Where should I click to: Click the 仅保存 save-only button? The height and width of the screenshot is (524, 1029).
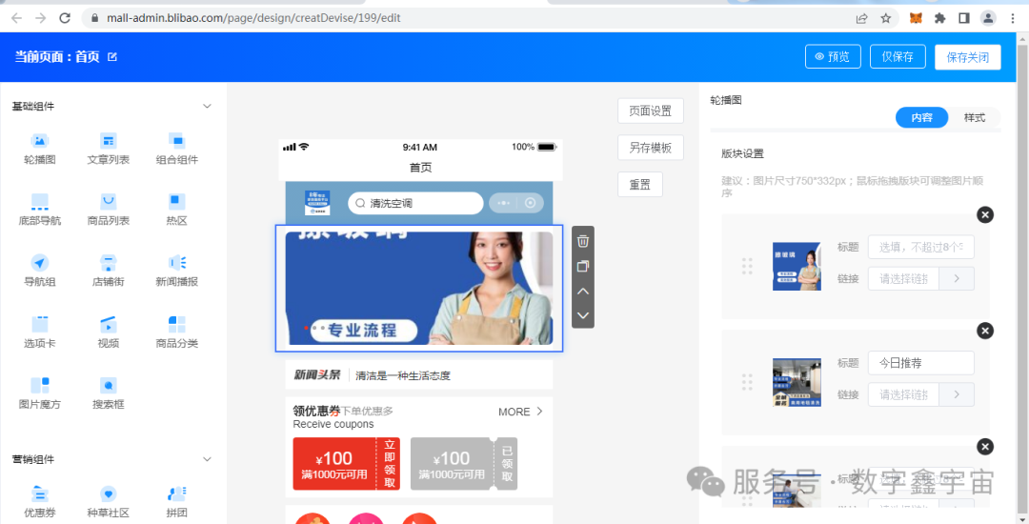click(x=898, y=56)
